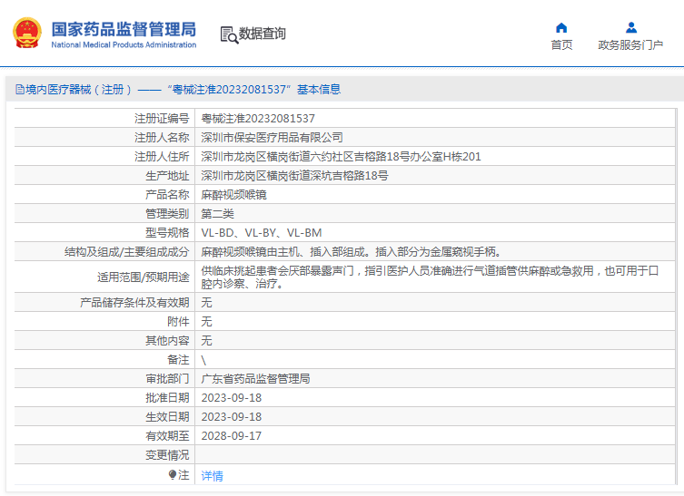684x496 pixels.
Task: Go to 首页 text link
Action: (561, 44)
